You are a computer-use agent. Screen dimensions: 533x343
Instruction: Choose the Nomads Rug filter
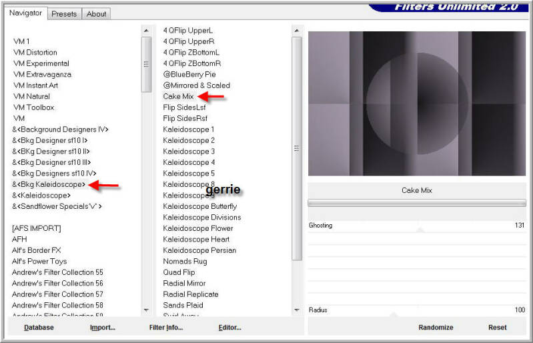185,261
